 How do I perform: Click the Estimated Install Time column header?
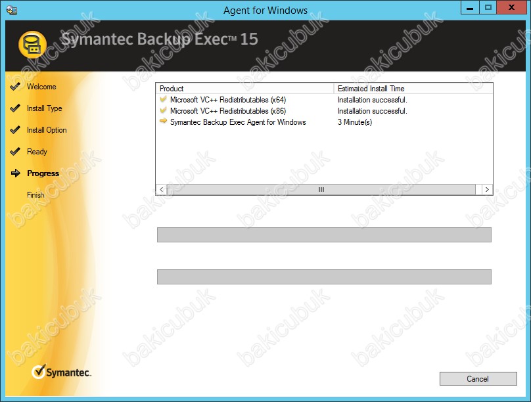point(413,89)
